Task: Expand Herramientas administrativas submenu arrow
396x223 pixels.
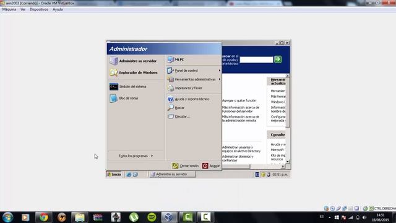Action: pos(220,79)
